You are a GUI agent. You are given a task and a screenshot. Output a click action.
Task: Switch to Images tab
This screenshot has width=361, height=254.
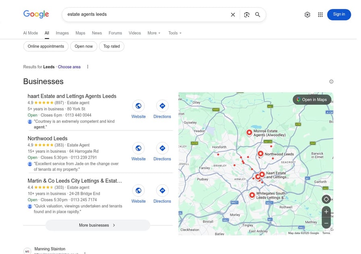click(62, 33)
